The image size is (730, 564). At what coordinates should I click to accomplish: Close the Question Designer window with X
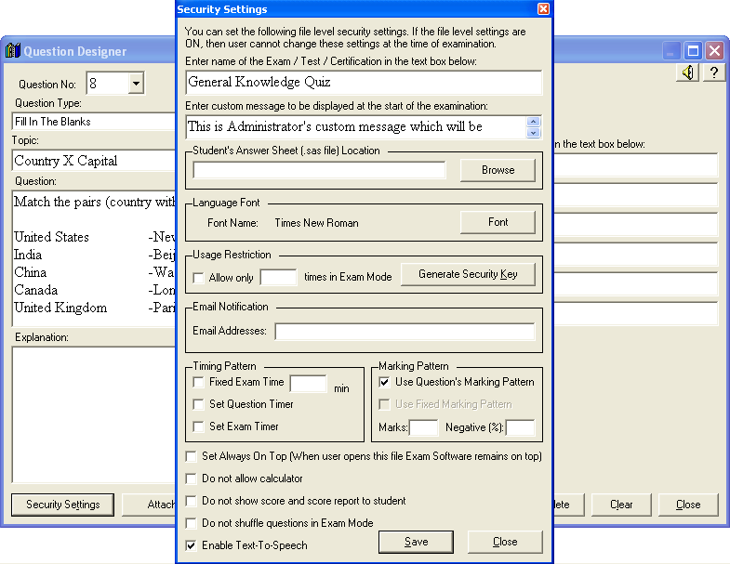coord(714,51)
